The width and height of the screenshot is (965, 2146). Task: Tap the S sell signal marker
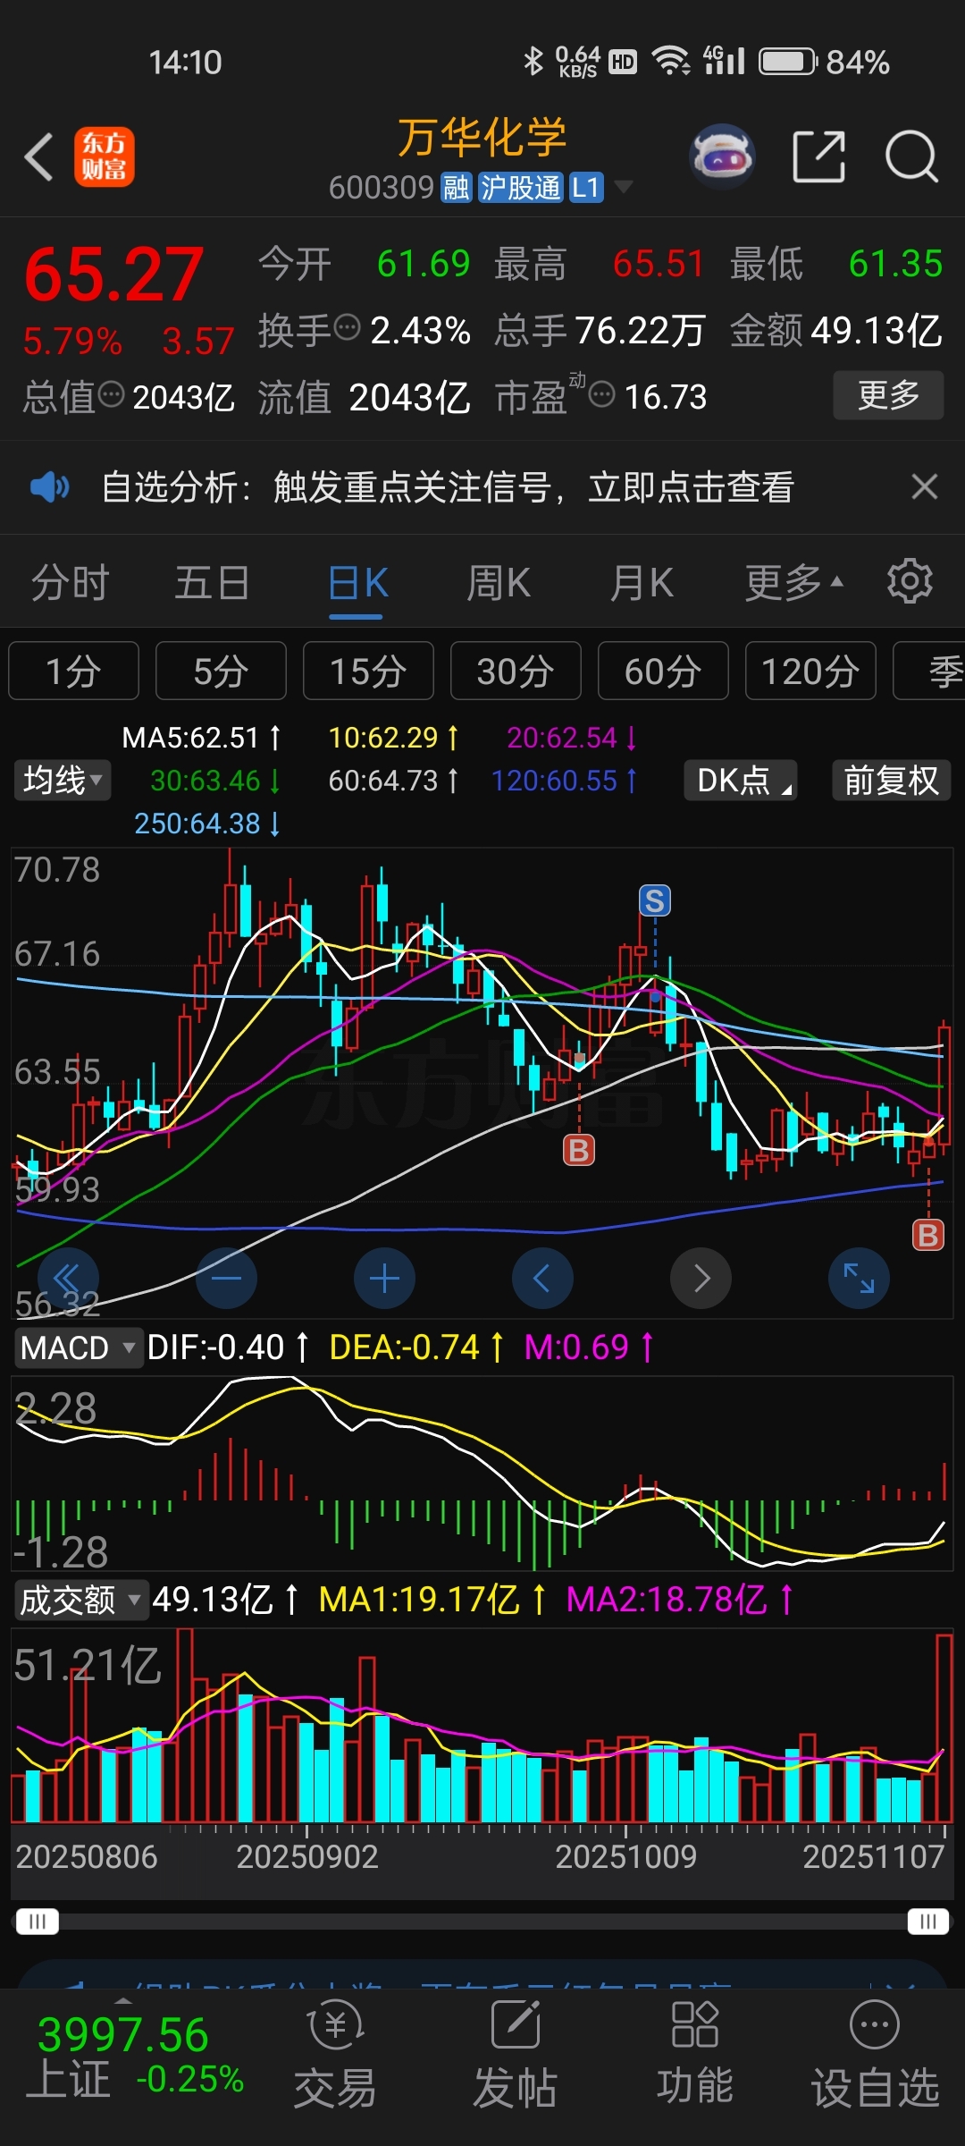[x=655, y=900]
